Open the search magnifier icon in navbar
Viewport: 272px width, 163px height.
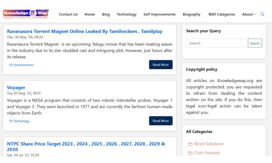(262, 14)
